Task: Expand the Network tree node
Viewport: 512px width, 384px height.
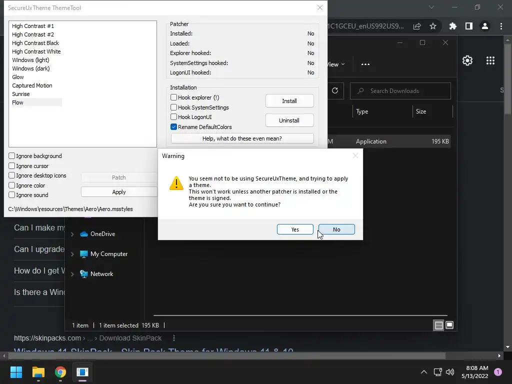Action: [x=72, y=274]
